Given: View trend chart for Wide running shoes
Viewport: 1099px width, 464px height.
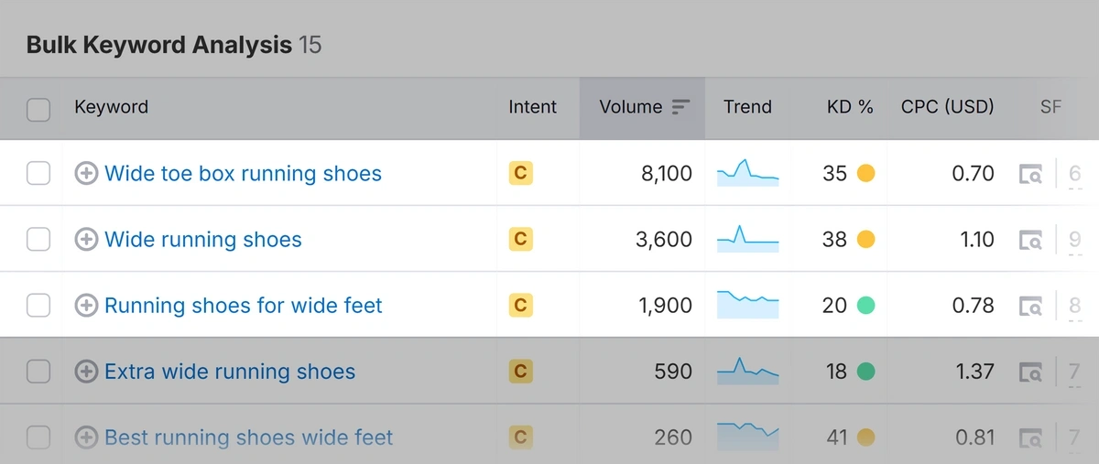Looking at the screenshot, I should 747,239.
